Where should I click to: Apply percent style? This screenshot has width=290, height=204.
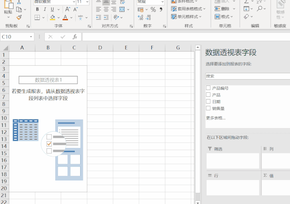(153, 9)
